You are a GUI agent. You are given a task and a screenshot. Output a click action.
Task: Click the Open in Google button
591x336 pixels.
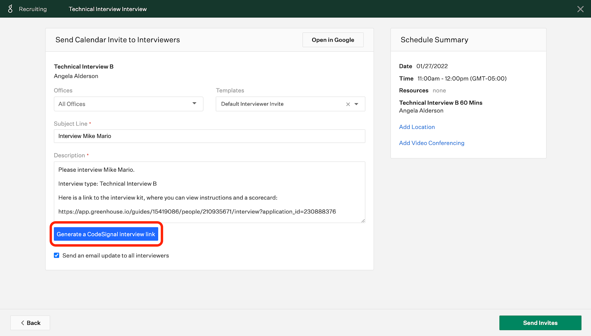pos(333,40)
